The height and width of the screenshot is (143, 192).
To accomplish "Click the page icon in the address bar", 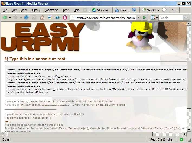I will [73, 18].
